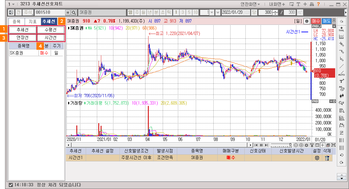Select the text insert T+ tool
The width and height of the screenshot is (349, 189).
pos(342,81)
